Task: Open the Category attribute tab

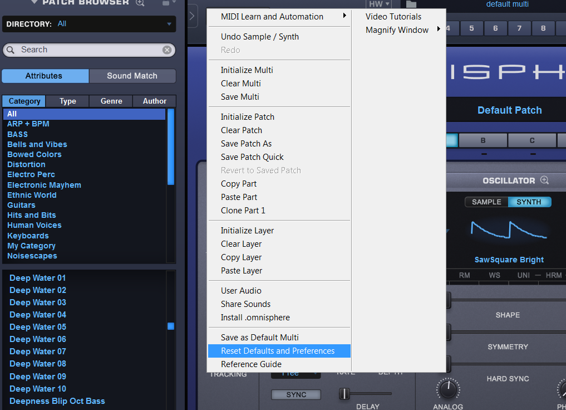Action: pos(24,101)
